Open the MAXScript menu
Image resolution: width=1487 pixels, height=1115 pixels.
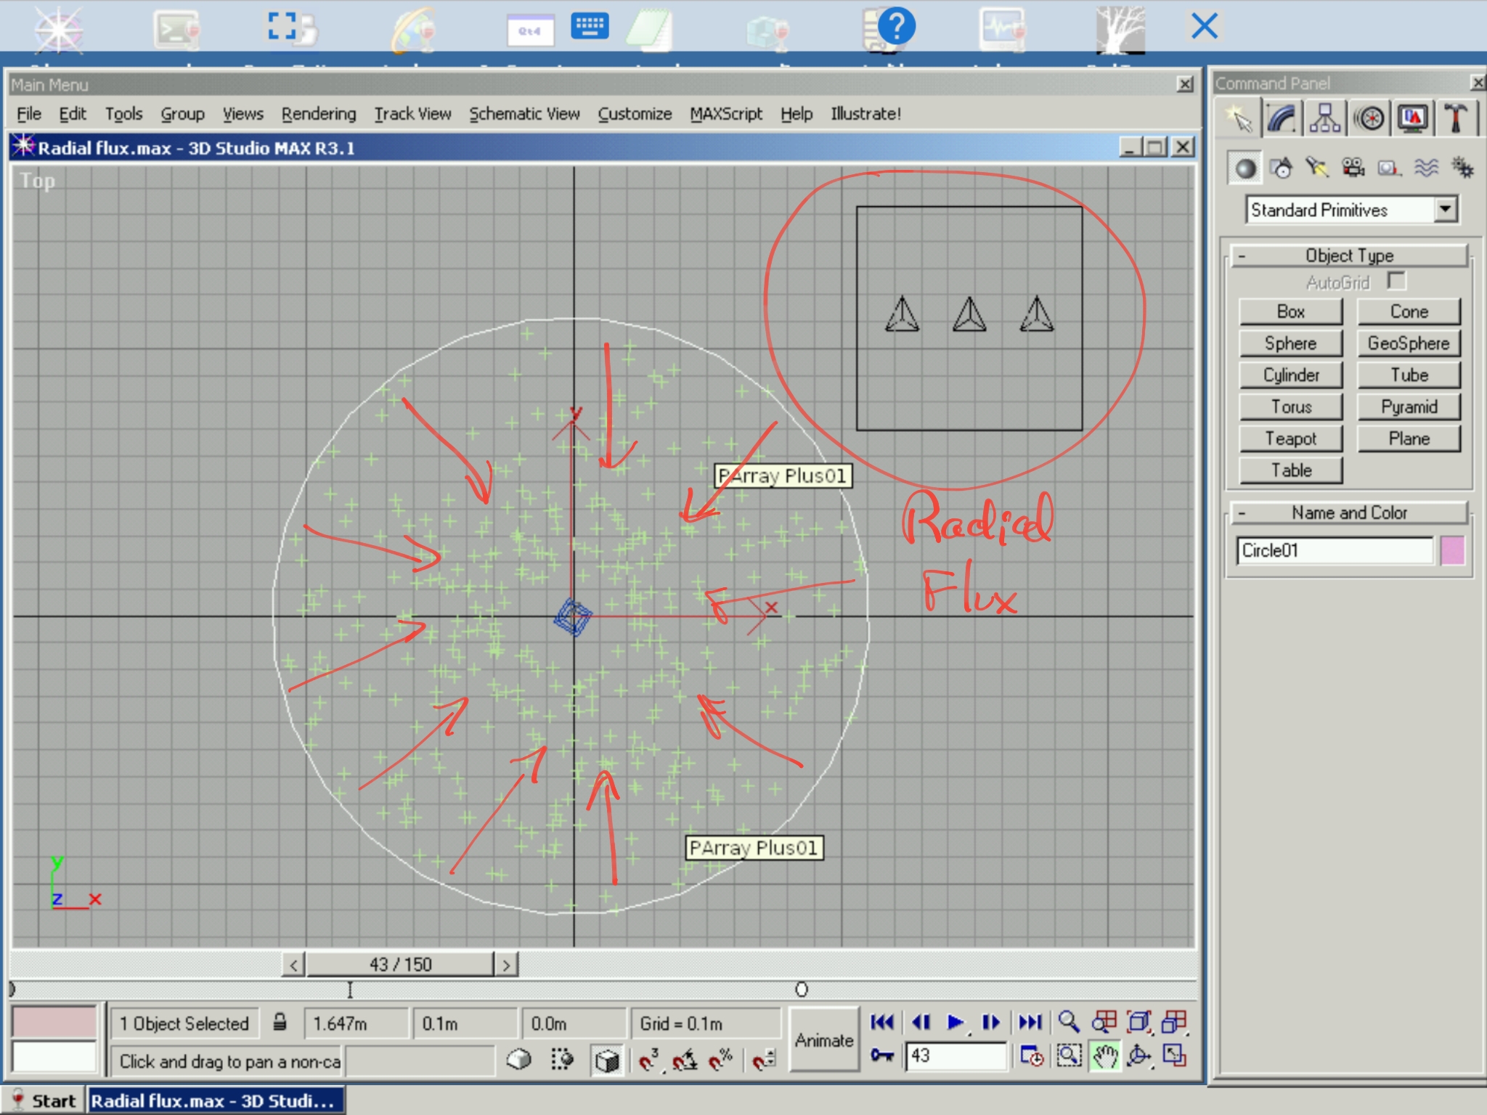tap(725, 114)
